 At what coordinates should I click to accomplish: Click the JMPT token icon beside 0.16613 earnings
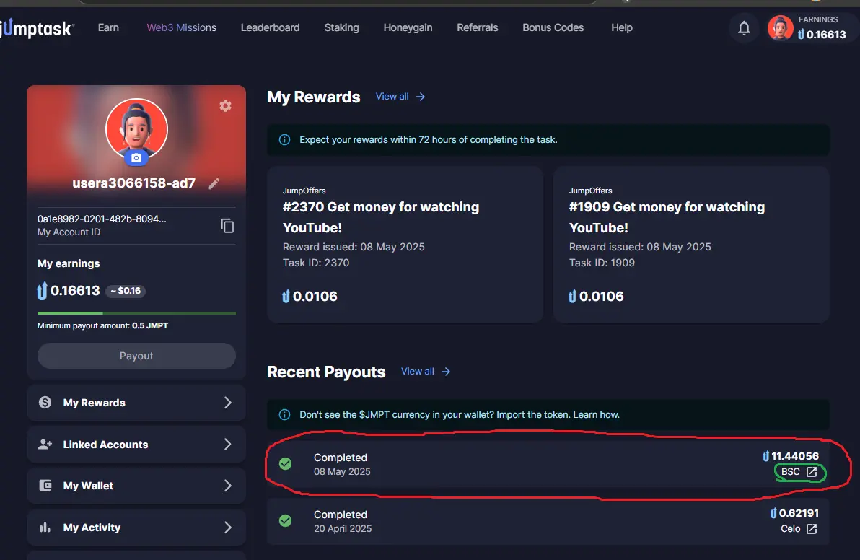click(43, 291)
